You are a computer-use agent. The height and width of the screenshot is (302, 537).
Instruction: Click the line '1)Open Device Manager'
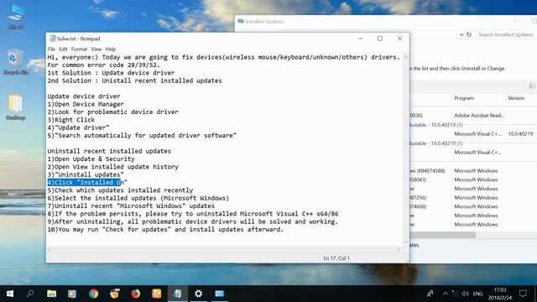(86, 104)
